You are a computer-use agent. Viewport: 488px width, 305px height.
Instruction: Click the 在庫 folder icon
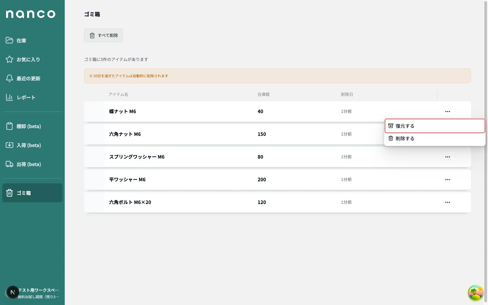coord(9,40)
